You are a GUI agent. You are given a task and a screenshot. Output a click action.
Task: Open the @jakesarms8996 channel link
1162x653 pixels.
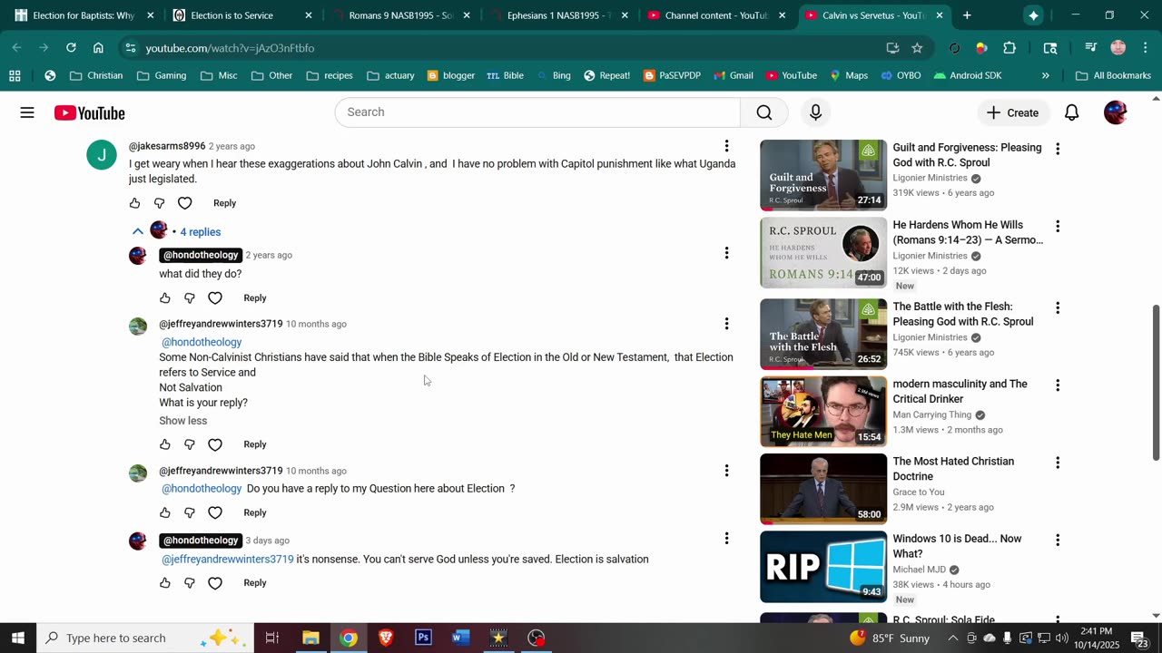[167, 146]
